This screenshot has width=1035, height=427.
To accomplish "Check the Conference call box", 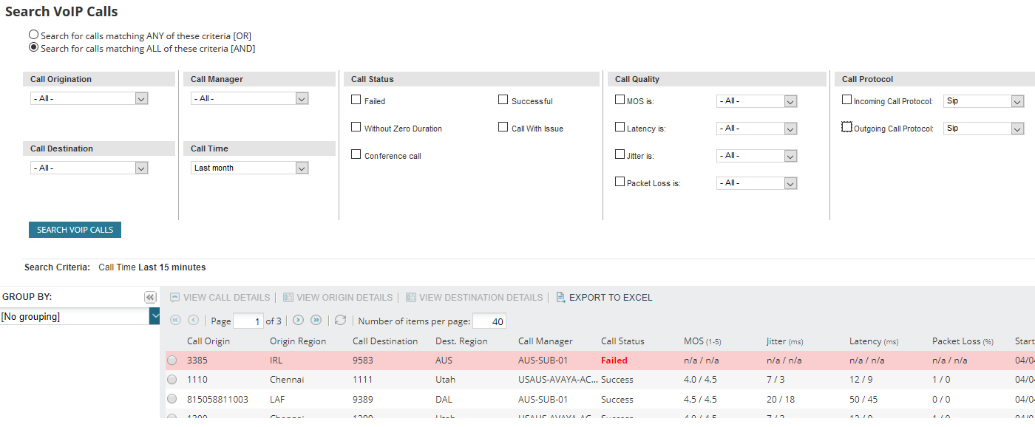I will (x=356, y=154).
